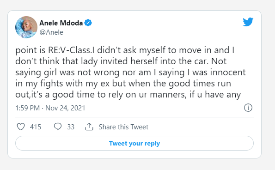Click the share upload arrow icon
Viewport: 275px width, 170px height.
click(89, 127)
